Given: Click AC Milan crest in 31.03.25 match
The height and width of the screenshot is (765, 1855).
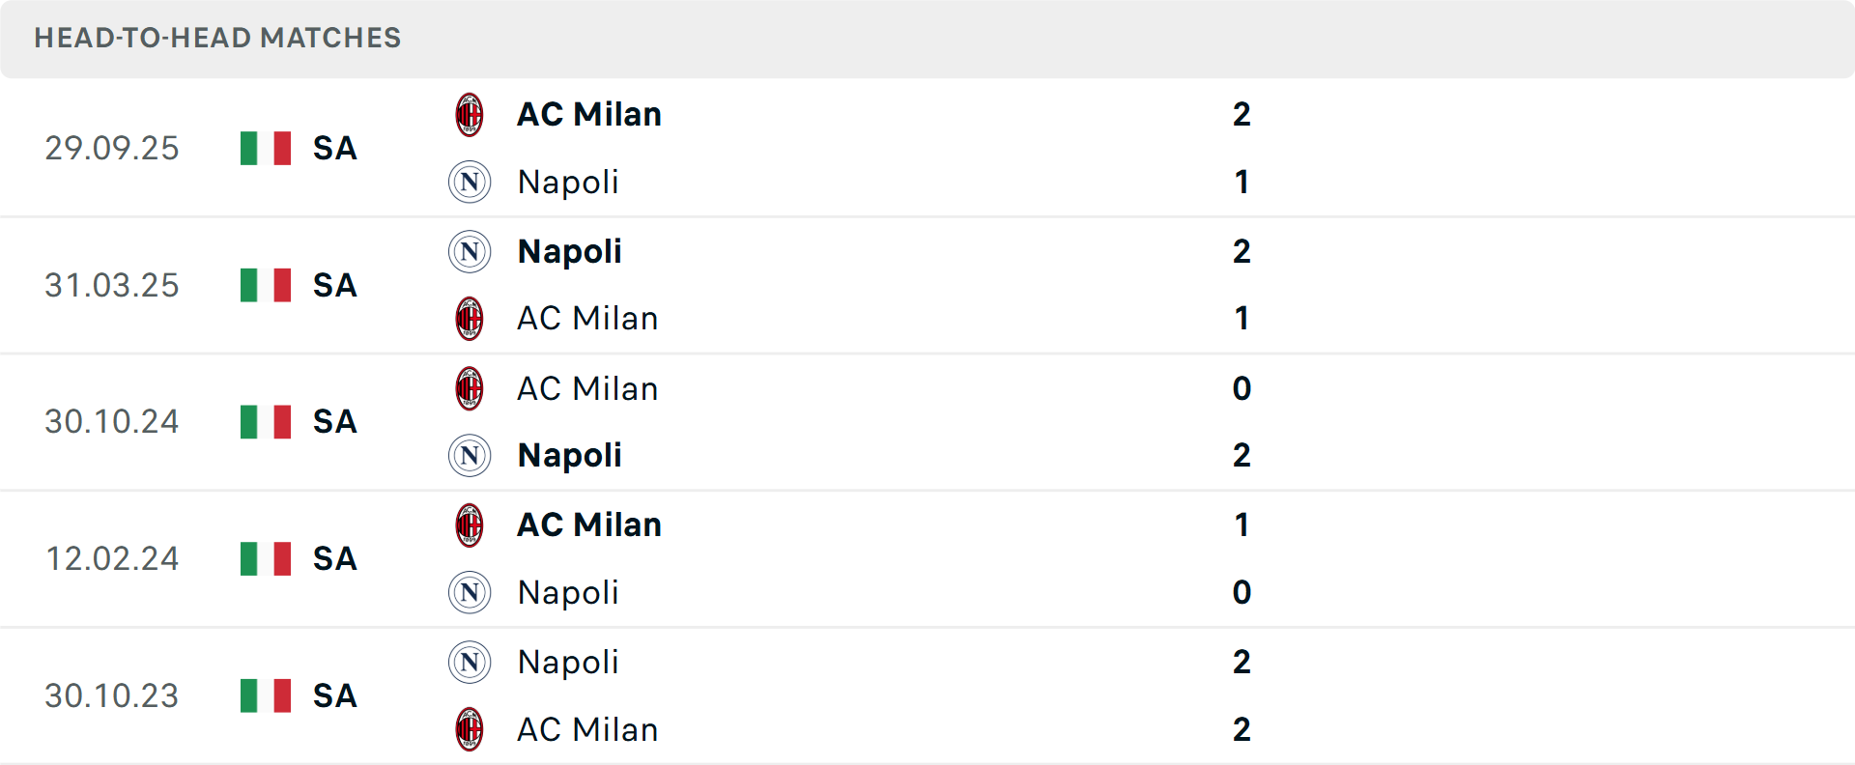Looking at the screenshot, I should click(x=470, y=319).
